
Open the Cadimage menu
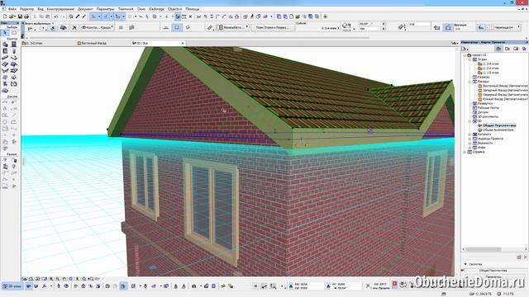[x=156, y=9]
